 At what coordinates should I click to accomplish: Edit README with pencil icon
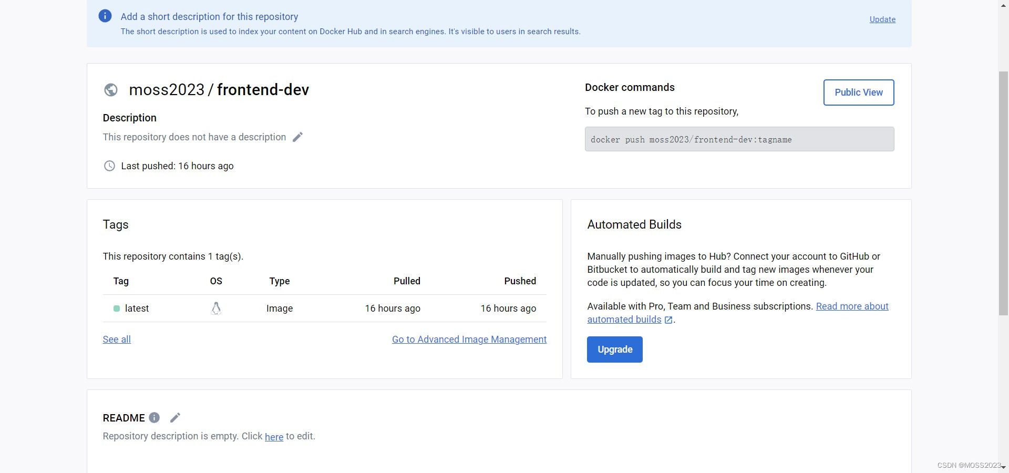pyautogui.click(x=176, y=418)
